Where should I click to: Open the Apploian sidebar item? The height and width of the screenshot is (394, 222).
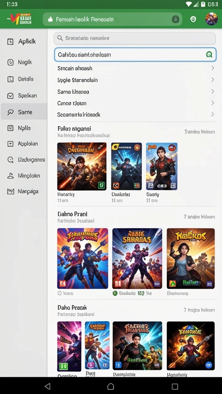point(24,144)
